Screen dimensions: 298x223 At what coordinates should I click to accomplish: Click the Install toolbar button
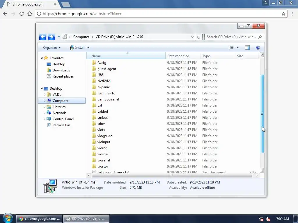[77, 48]
